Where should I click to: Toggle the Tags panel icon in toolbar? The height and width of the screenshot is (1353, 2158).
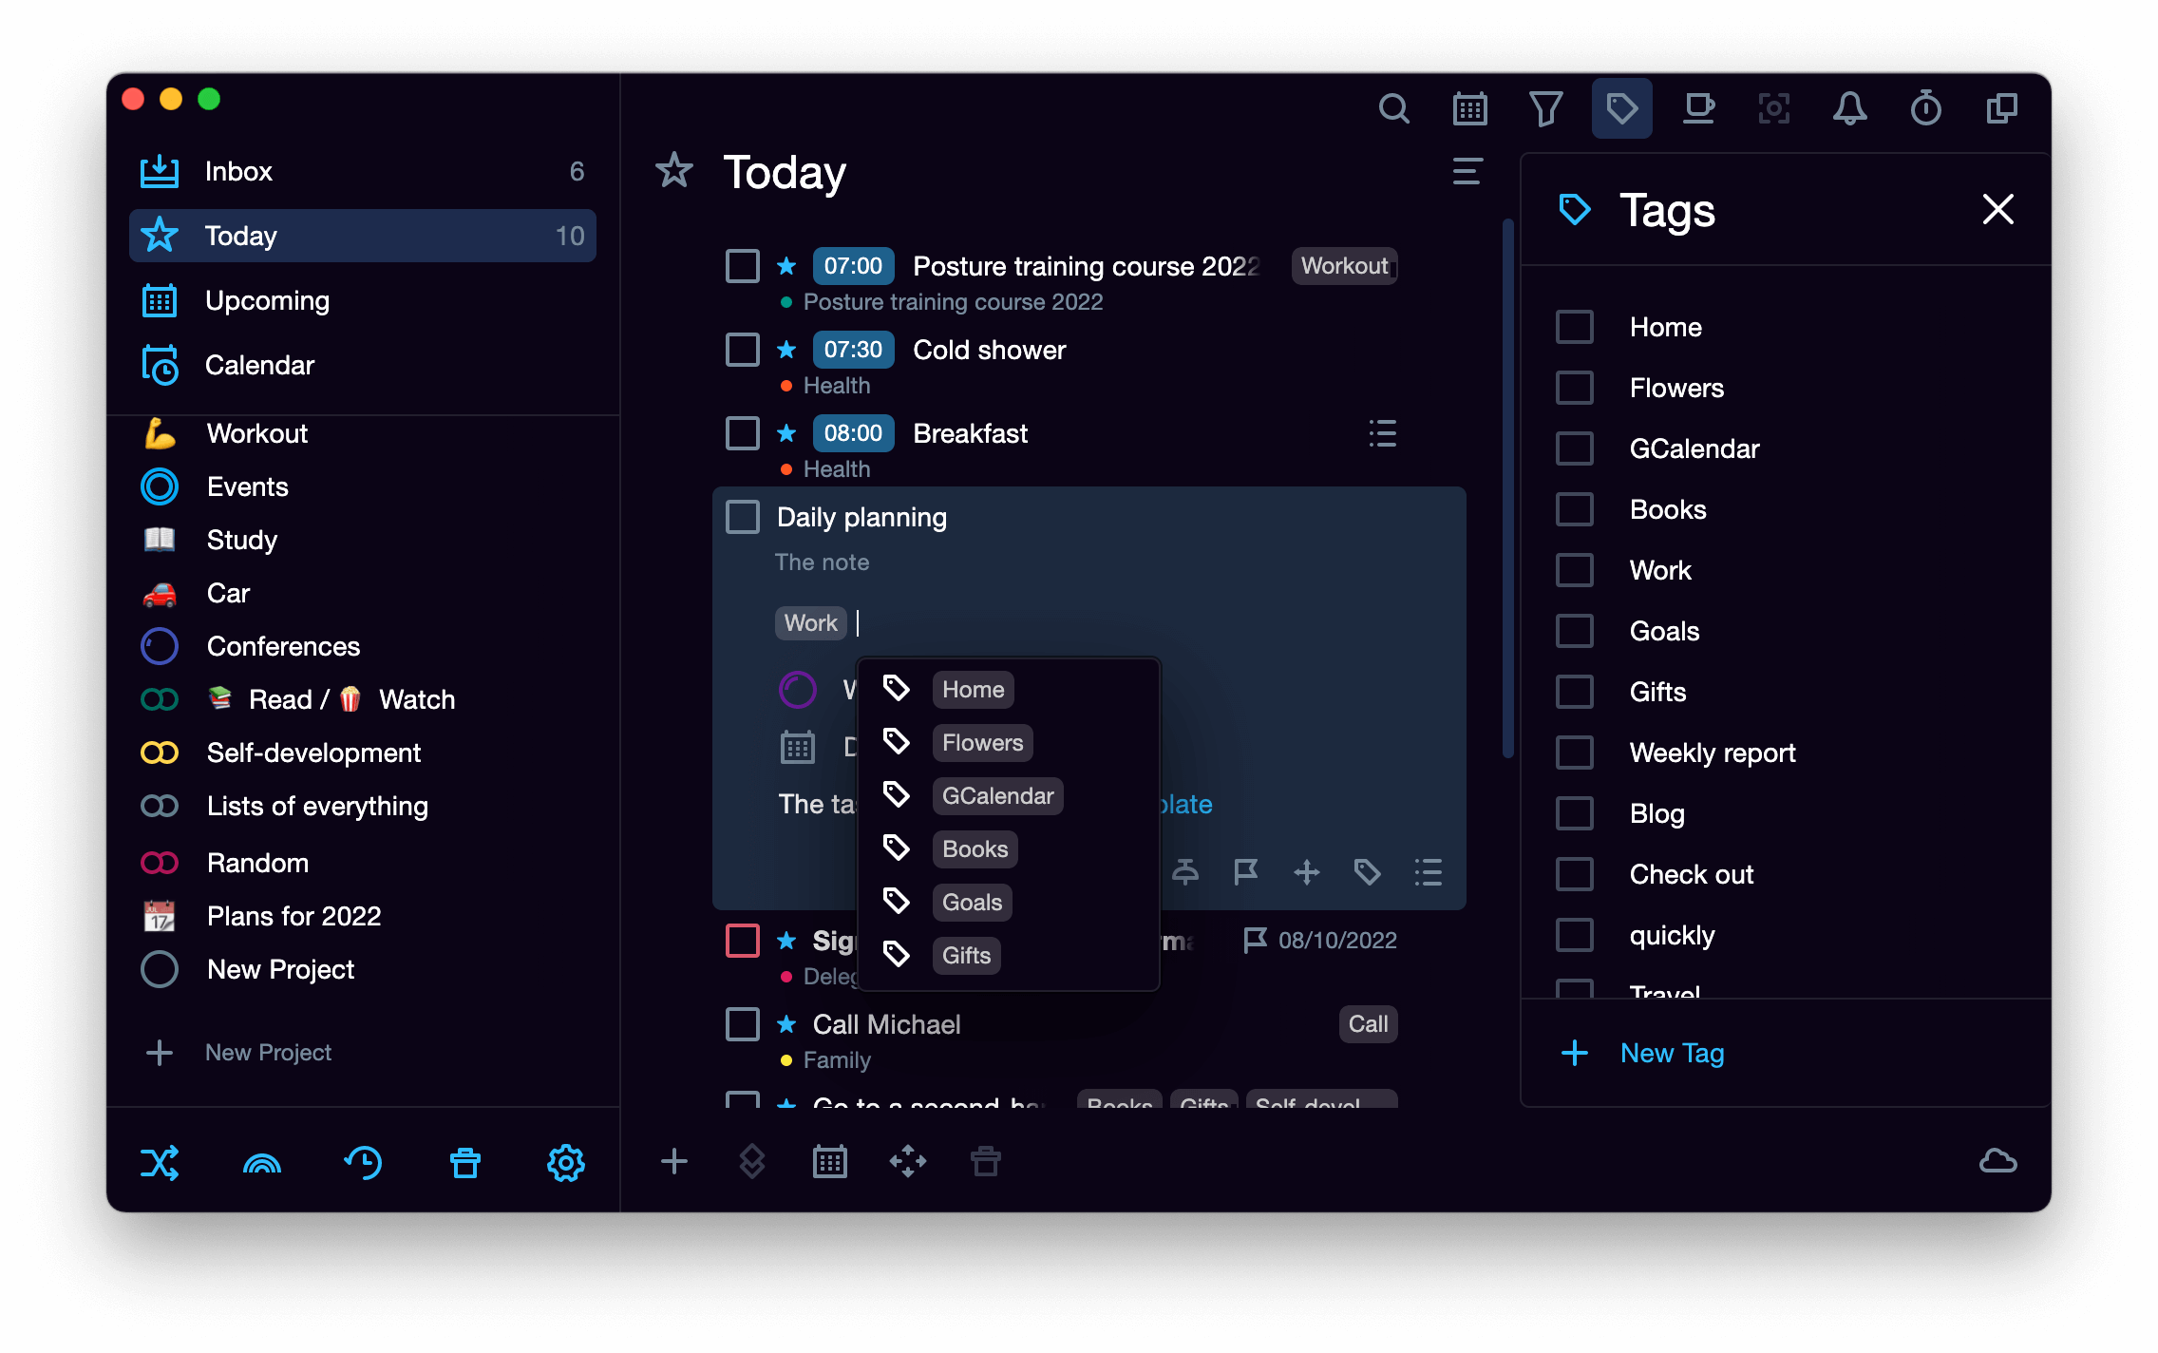pyautogui.click(x=1621, y=109)
